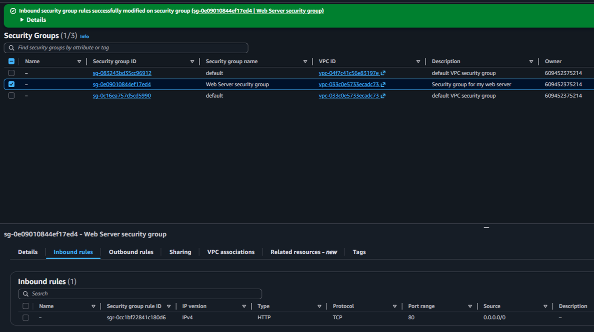Sort table by Security group ID column arrow
This screenshot has height=332, width=594.
(x=192, y=62)
